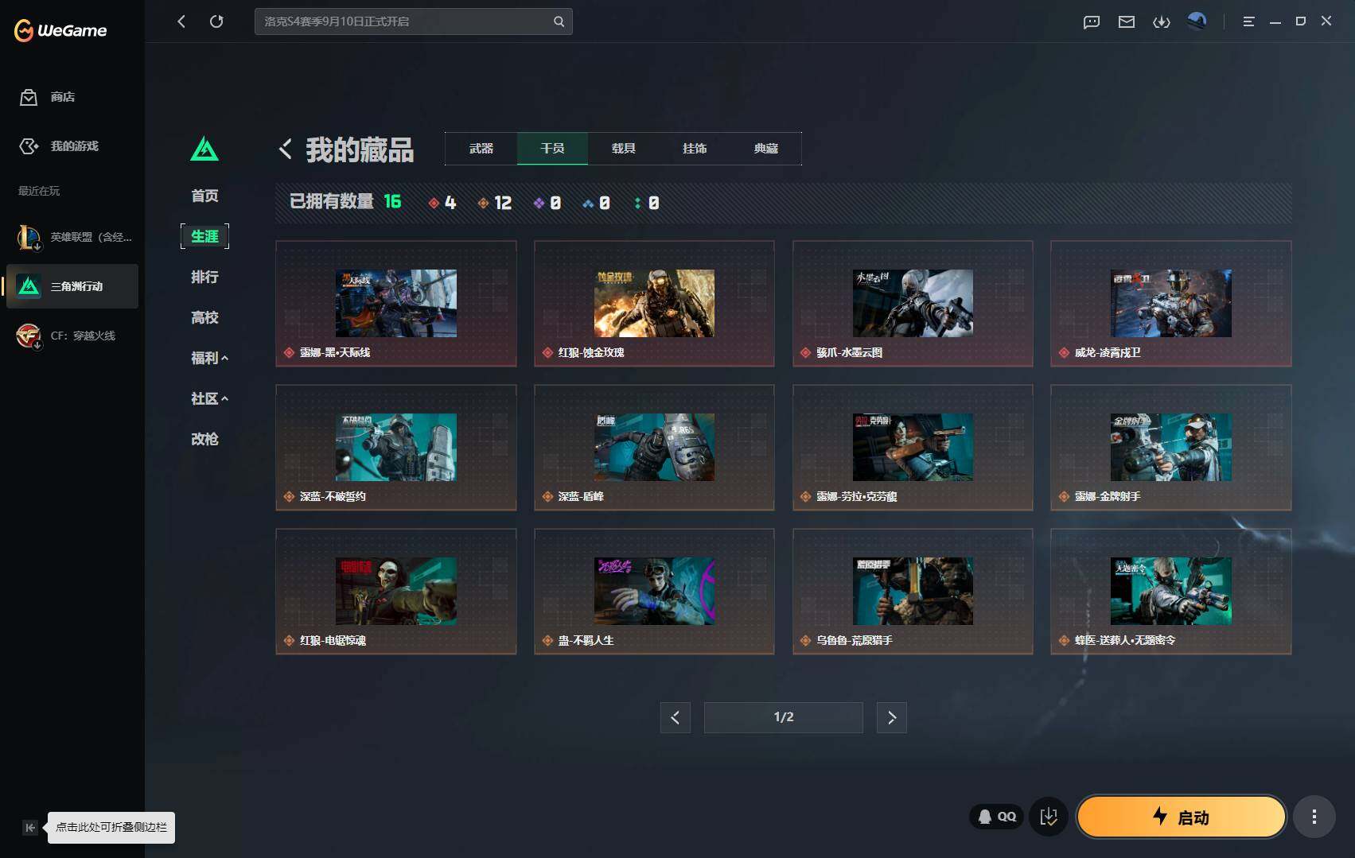Switch to the 载具 tab
The width and height of the screenshot is (1355, 858).
[x=623, y=149]
